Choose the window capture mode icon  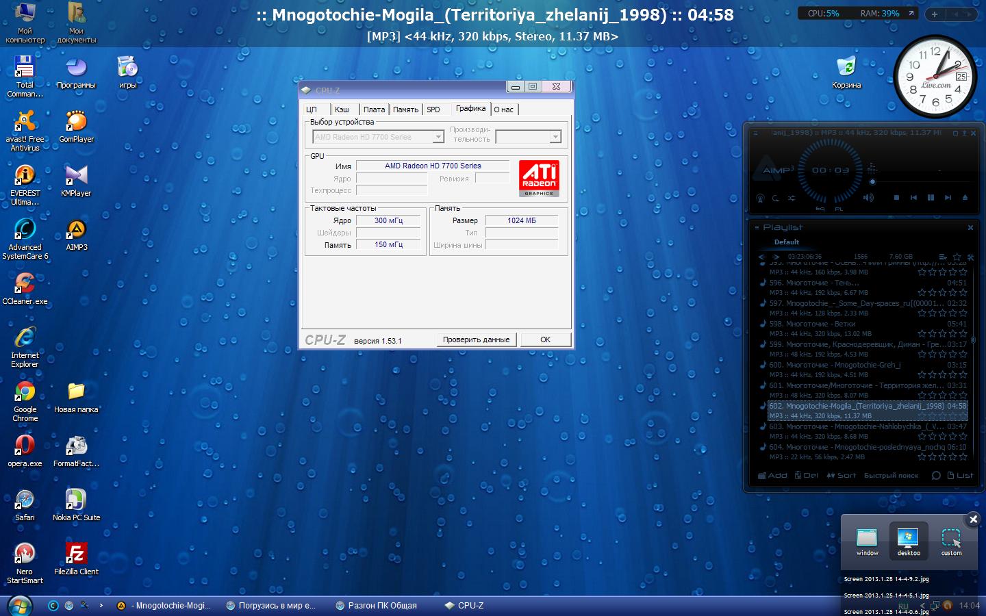point(867,540)
